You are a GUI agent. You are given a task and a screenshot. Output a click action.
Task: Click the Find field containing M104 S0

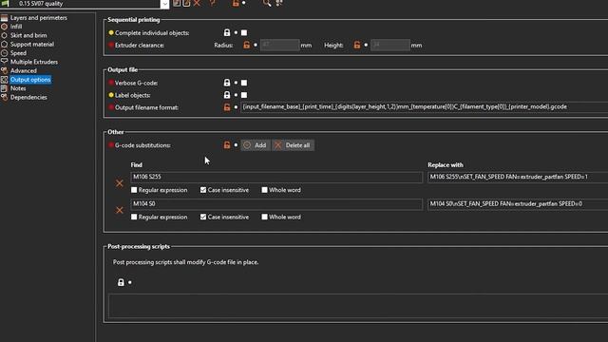click(276, 204)
